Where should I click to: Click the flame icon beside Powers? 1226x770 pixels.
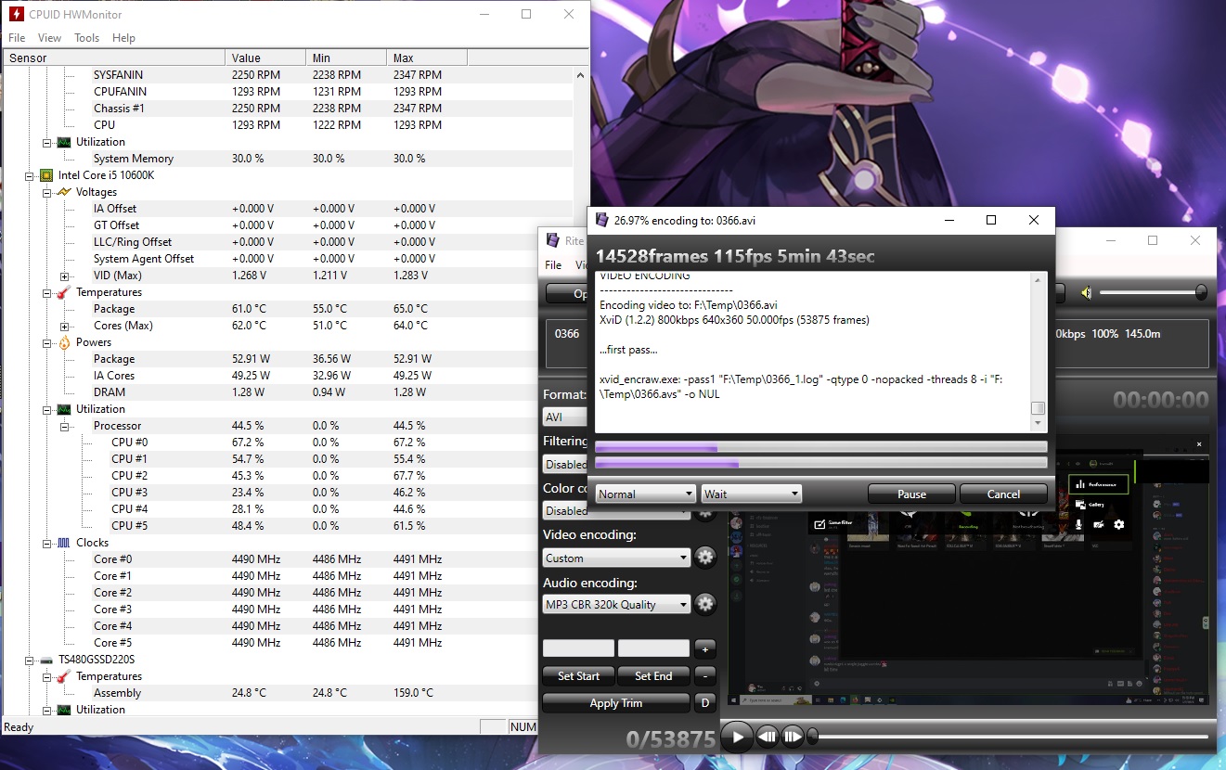click(64, 342)
